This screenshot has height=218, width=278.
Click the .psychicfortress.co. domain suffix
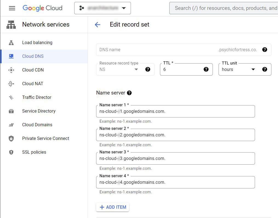[237, 50]
